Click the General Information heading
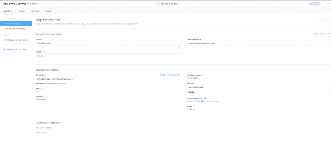Viewport: 331px width, 157px height. point(47,70)
